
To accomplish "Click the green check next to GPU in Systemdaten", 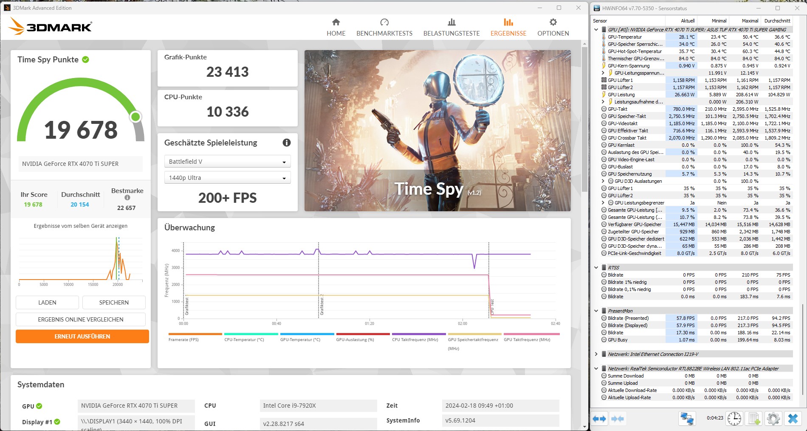I will coord(39,406).
